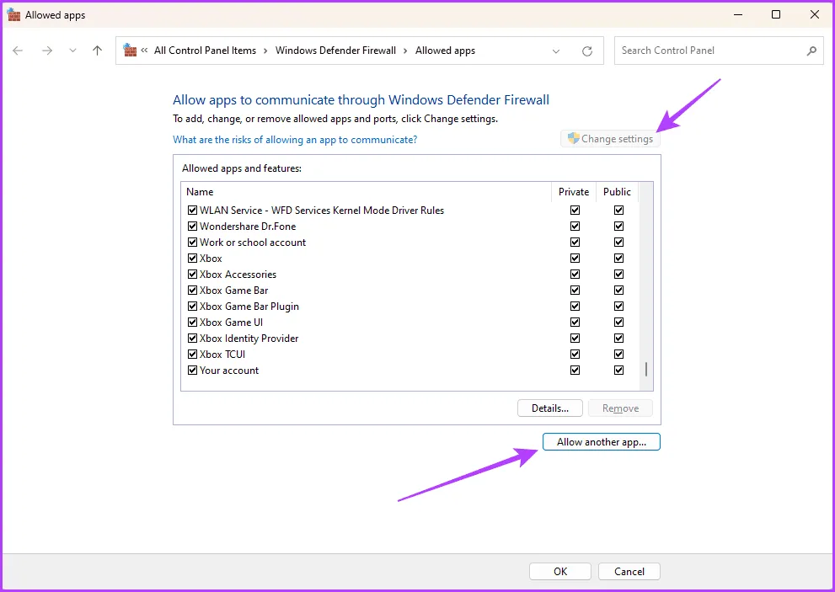Expand the address bar history chevron

[556, 51]
